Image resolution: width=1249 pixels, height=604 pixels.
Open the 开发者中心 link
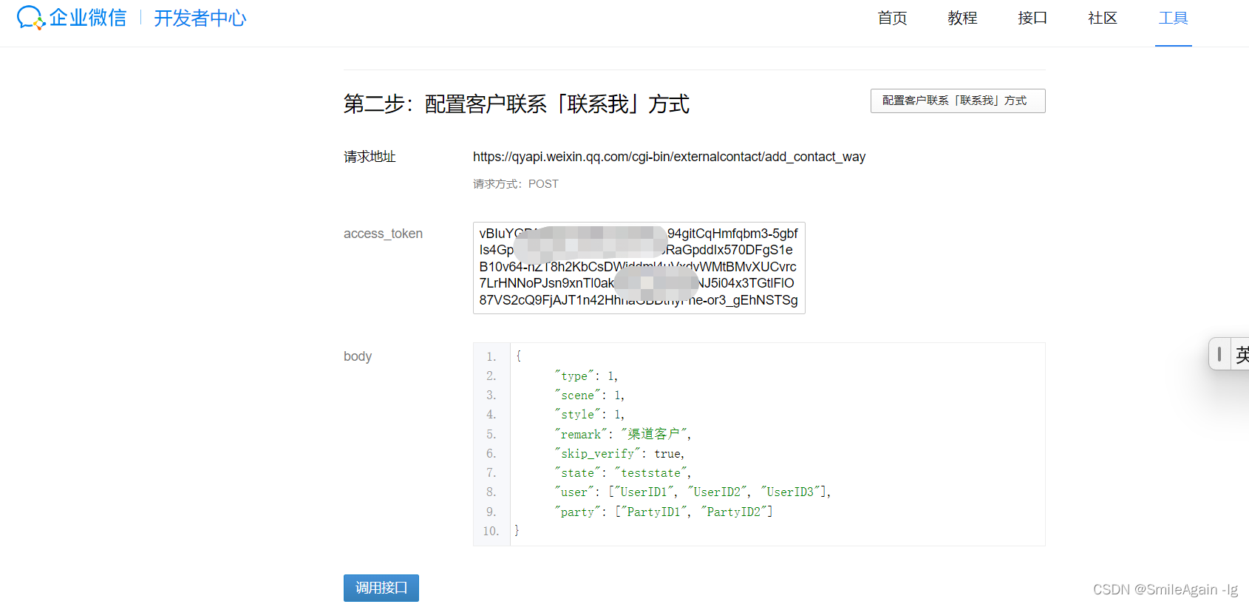200,18
